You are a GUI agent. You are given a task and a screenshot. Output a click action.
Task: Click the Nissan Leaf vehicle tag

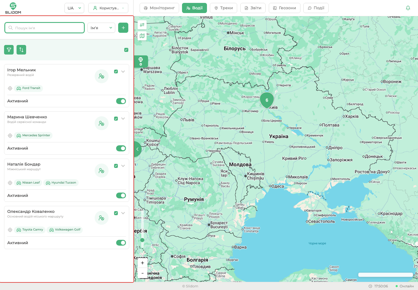pos(28,183)
